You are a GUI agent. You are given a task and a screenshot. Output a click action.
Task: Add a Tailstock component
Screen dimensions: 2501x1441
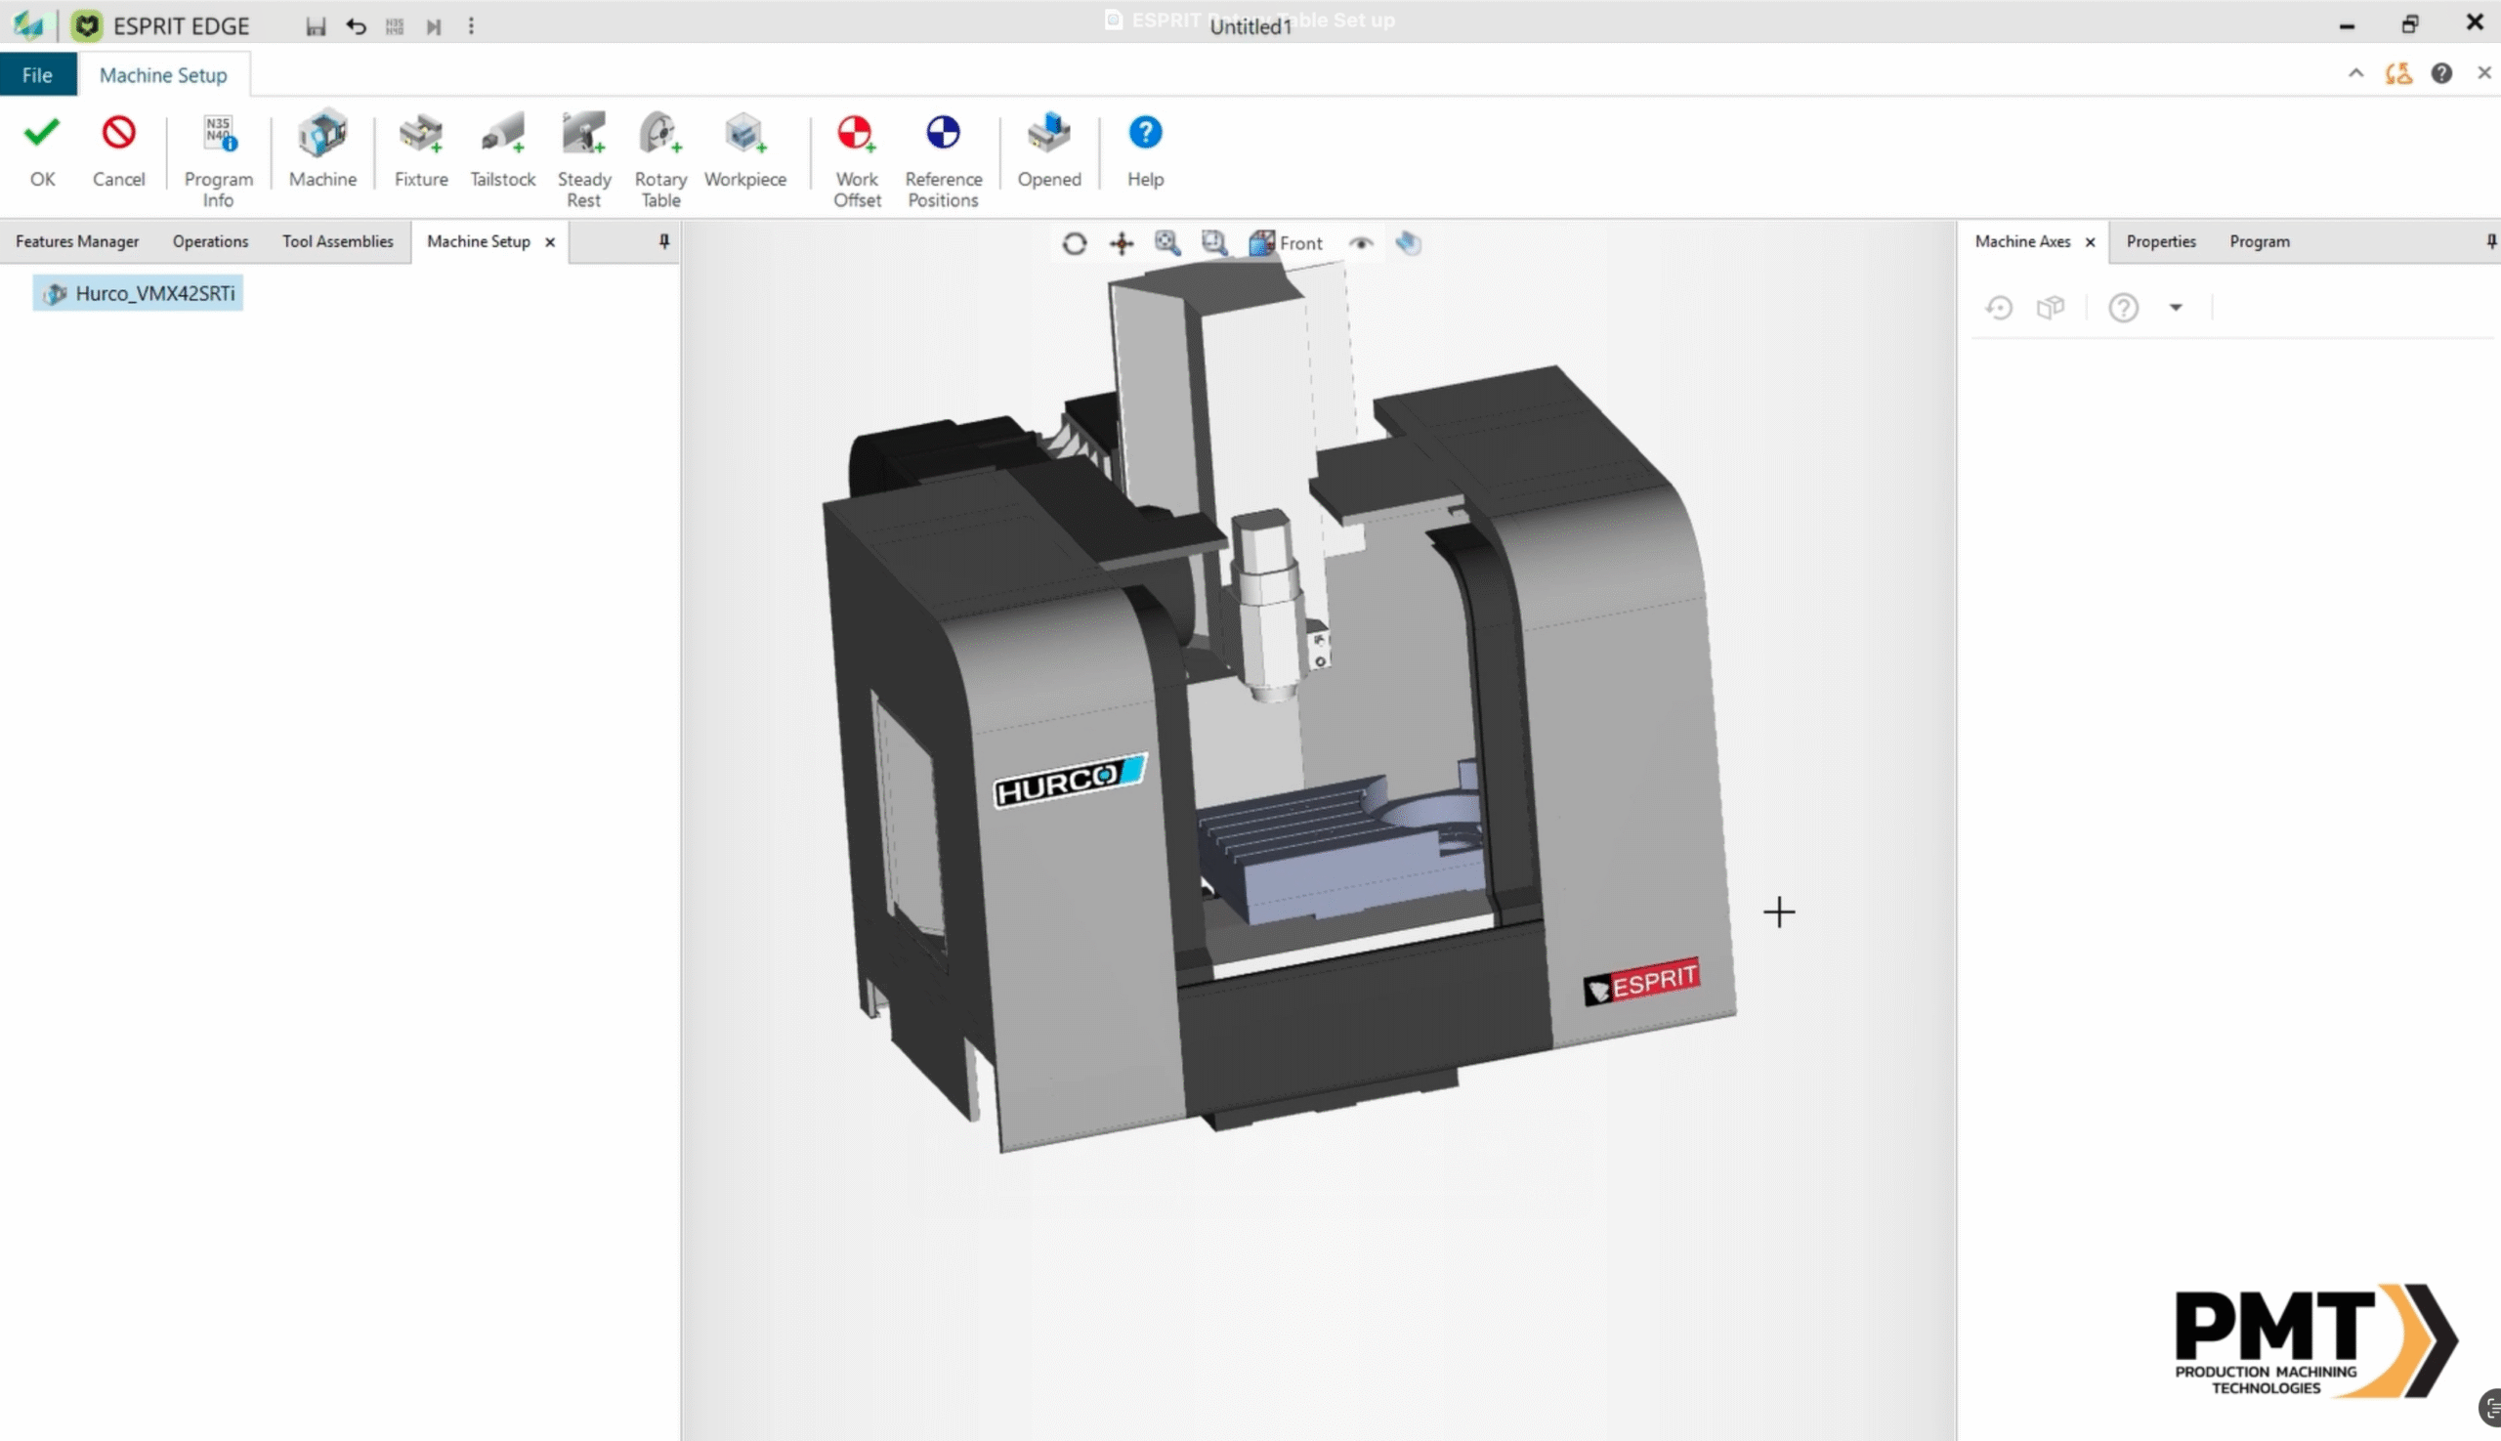pos(503,150)
